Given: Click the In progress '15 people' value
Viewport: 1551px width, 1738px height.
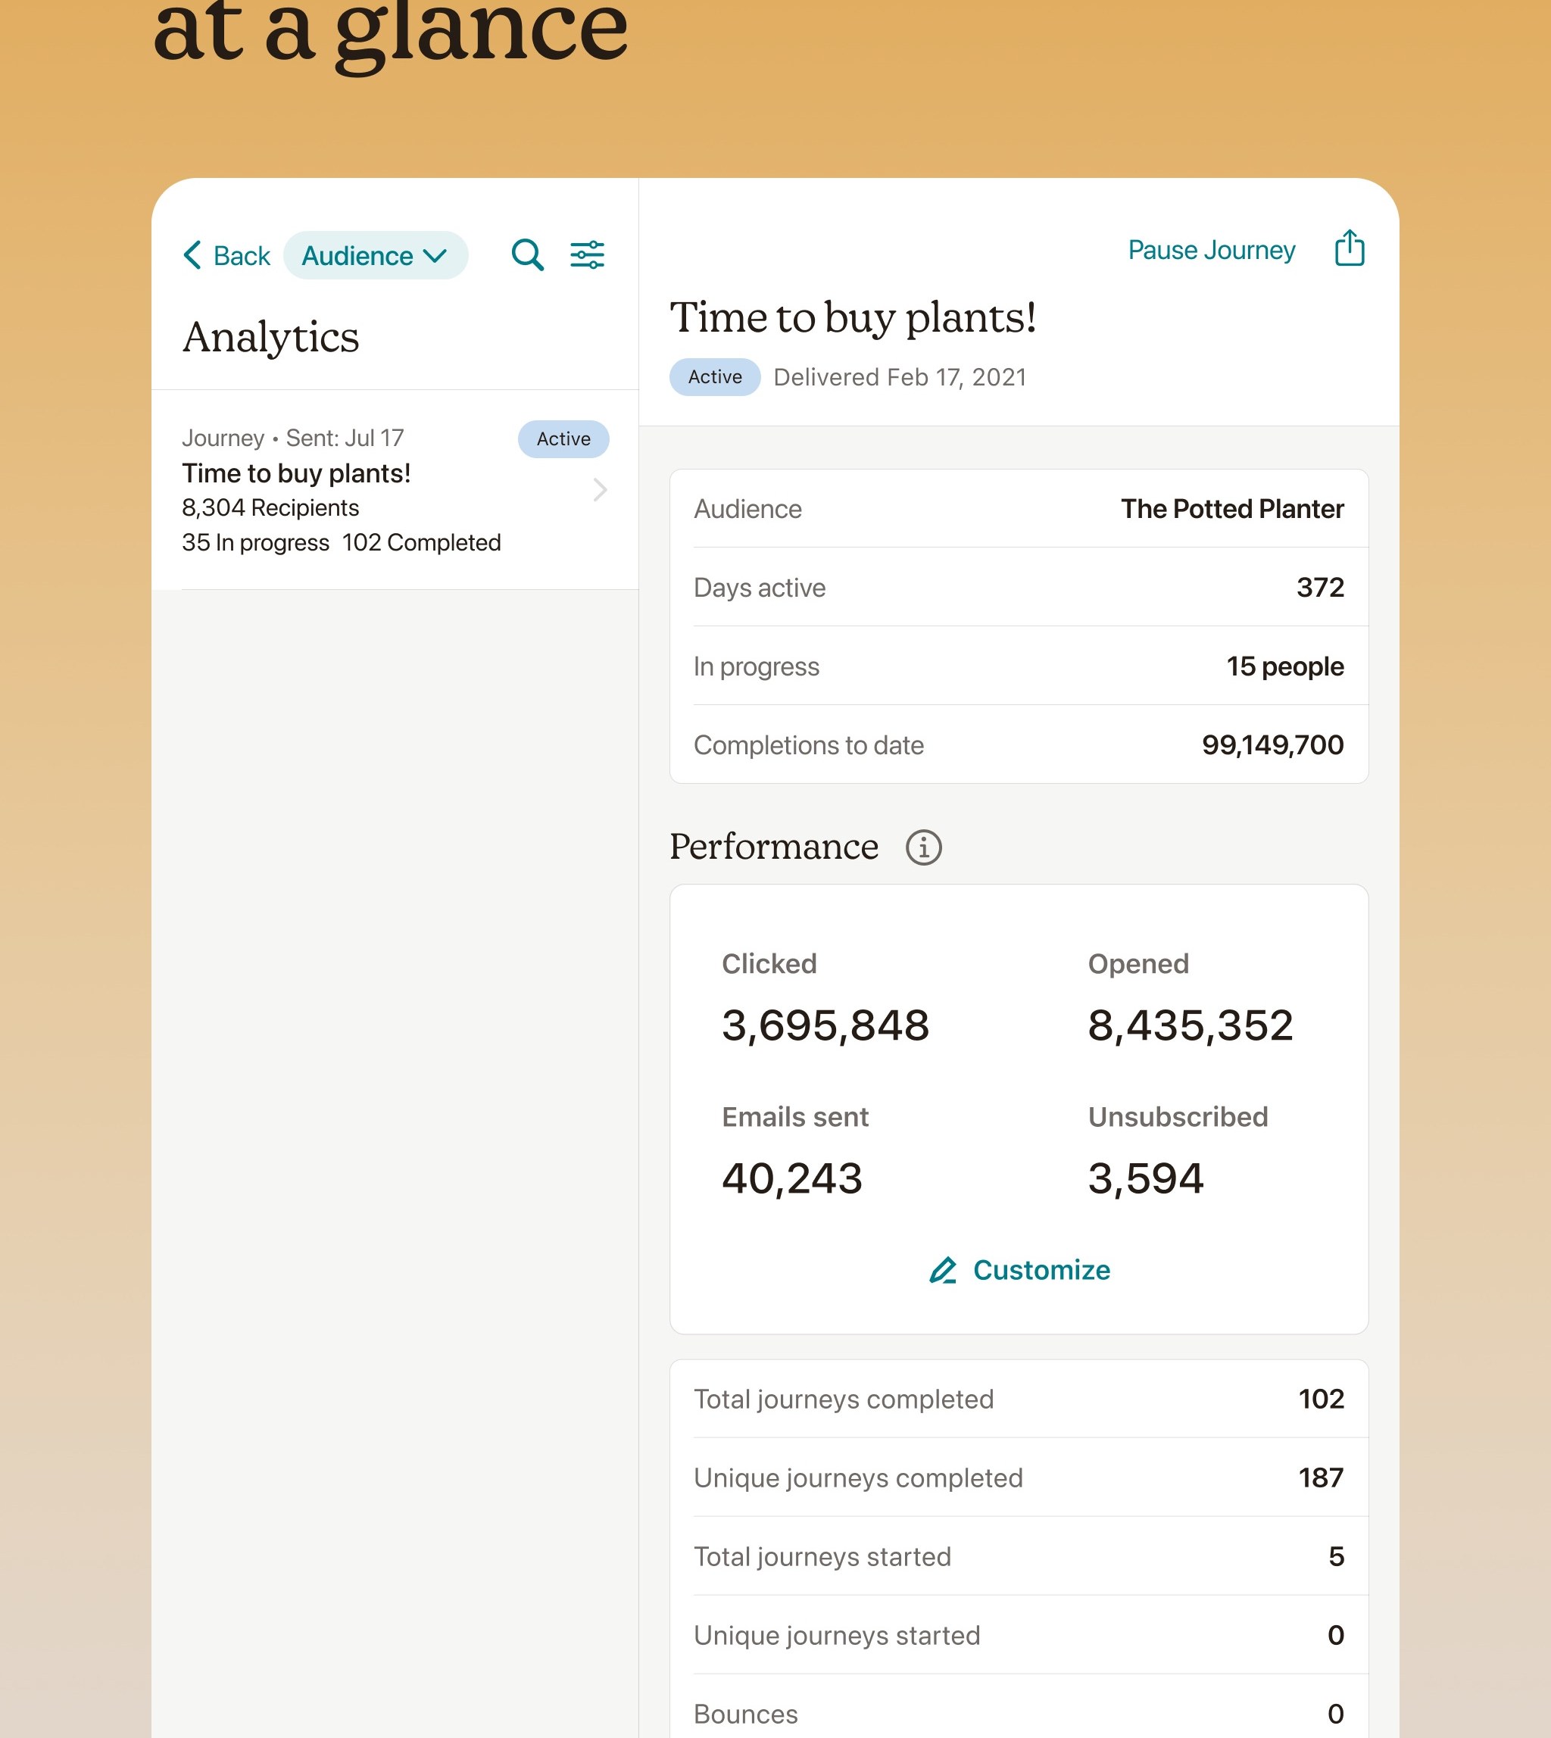Looking at the screenshot, I should tap(1285, 666).
